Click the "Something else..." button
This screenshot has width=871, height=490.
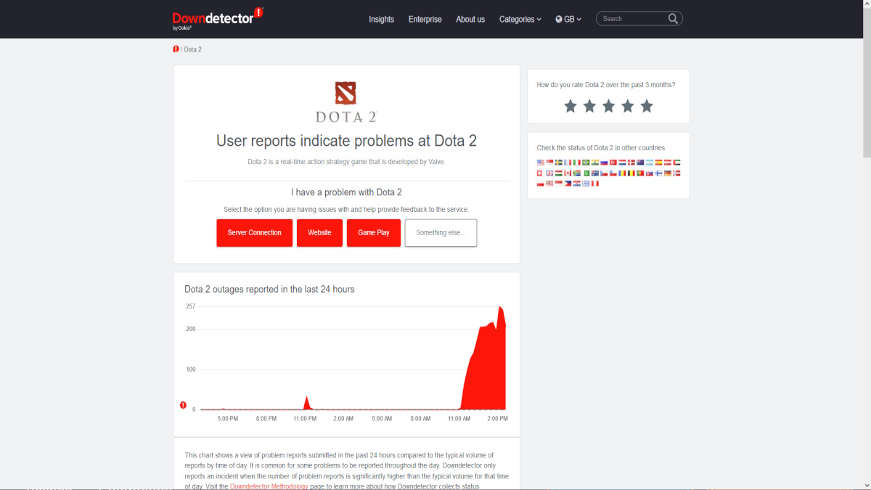[x=441, y=233]
